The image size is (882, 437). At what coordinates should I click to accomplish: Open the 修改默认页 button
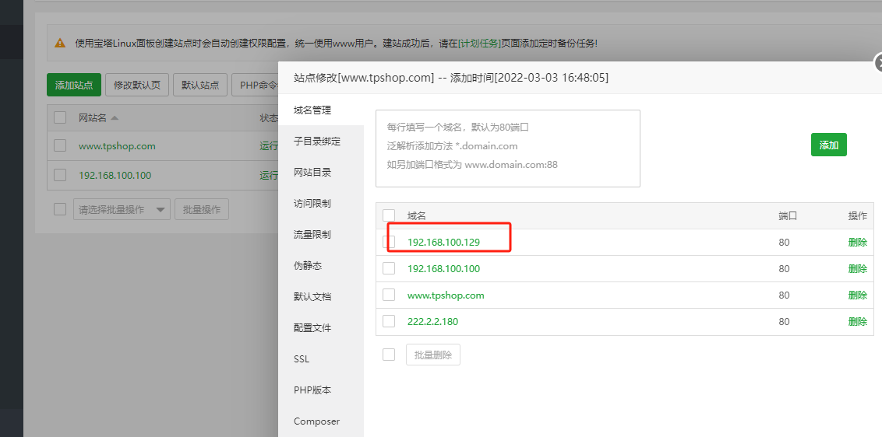(136, 85)
